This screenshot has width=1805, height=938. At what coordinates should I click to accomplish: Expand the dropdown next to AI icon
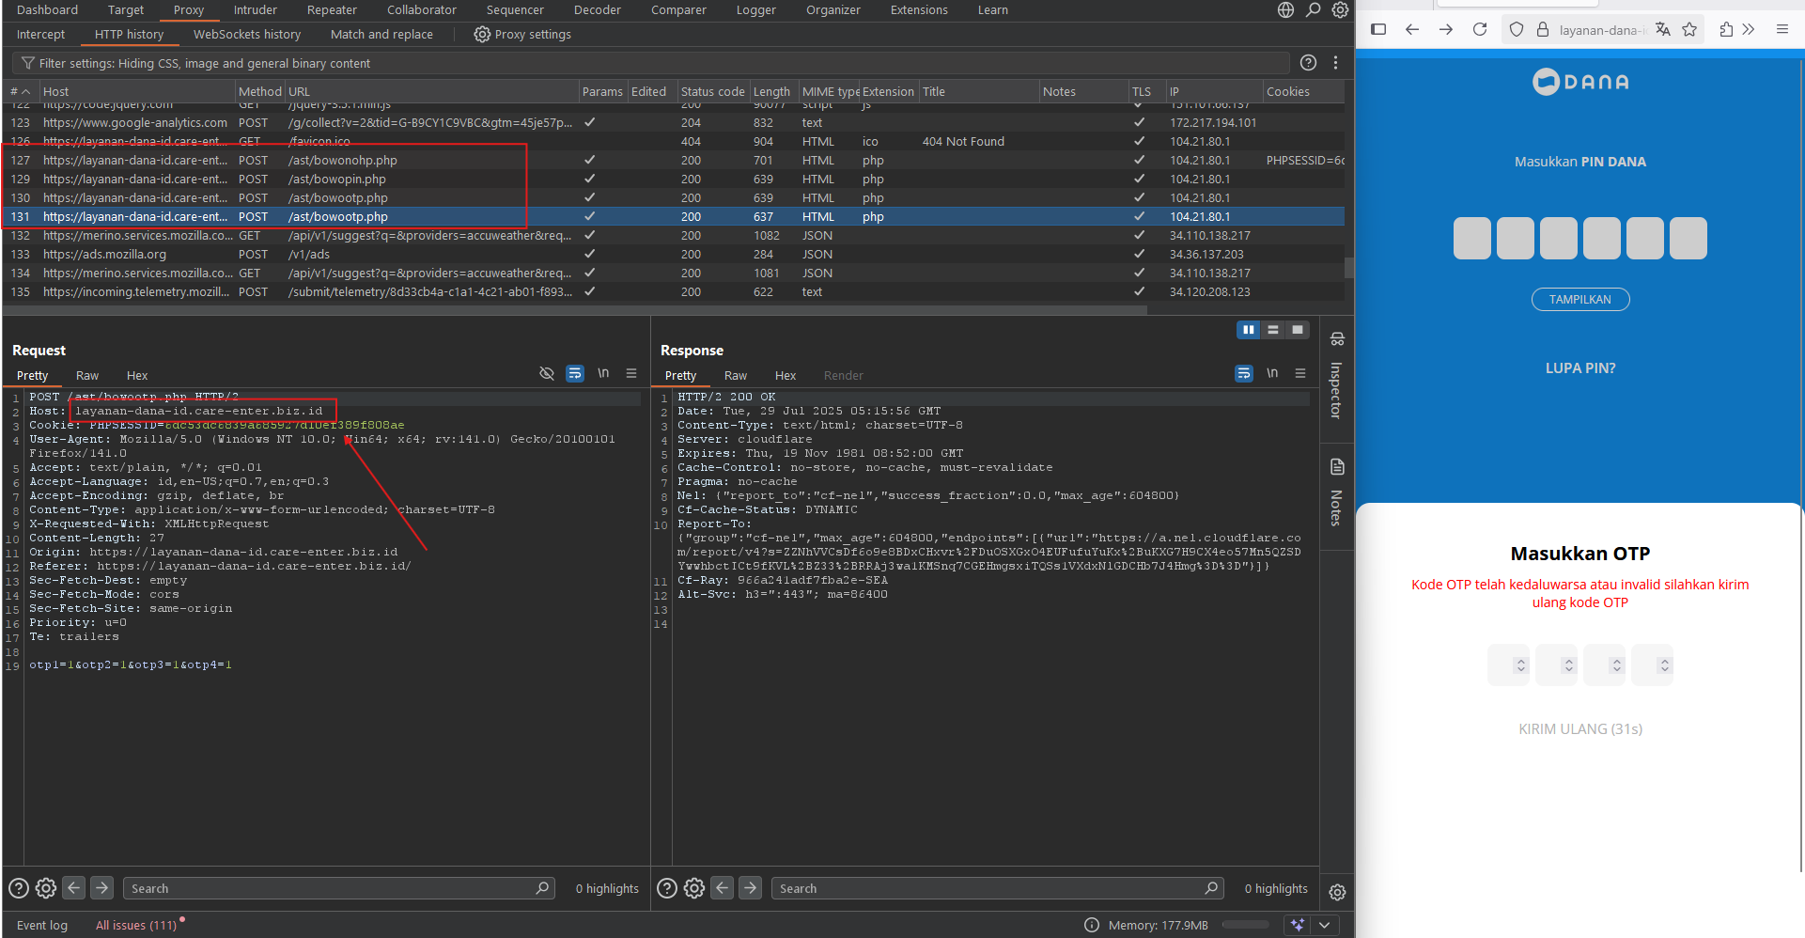[x=1325, y=925]
